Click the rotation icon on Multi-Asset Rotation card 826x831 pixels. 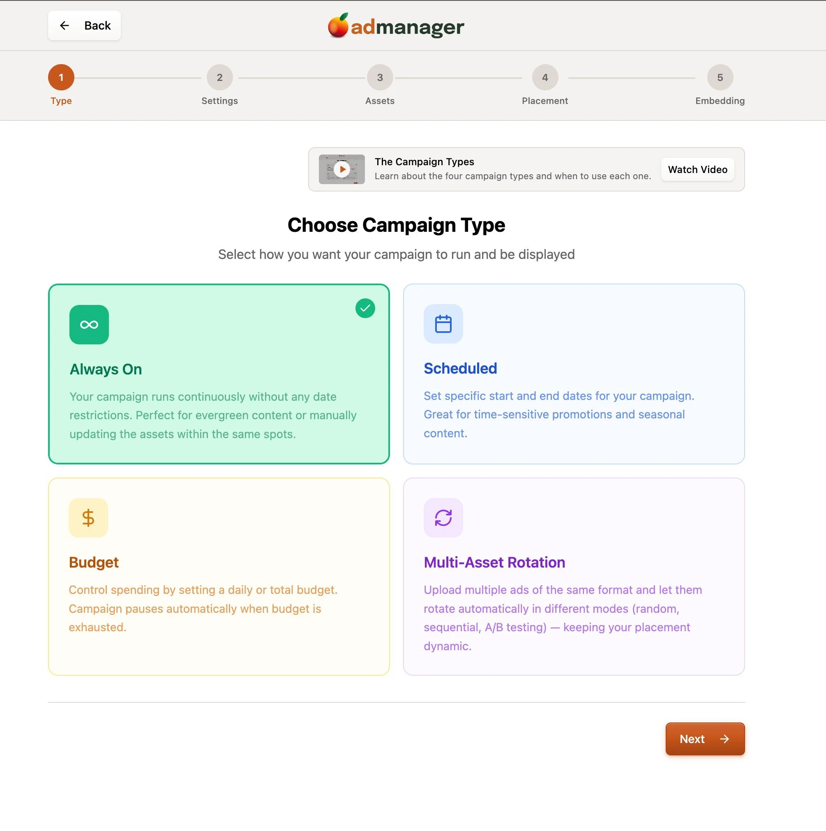[443, 517]
